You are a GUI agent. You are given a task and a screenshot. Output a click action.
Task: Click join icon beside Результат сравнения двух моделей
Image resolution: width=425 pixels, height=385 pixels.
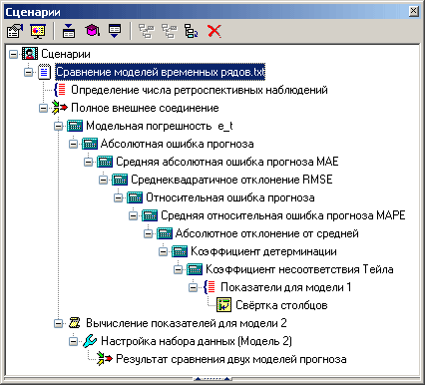105,359
